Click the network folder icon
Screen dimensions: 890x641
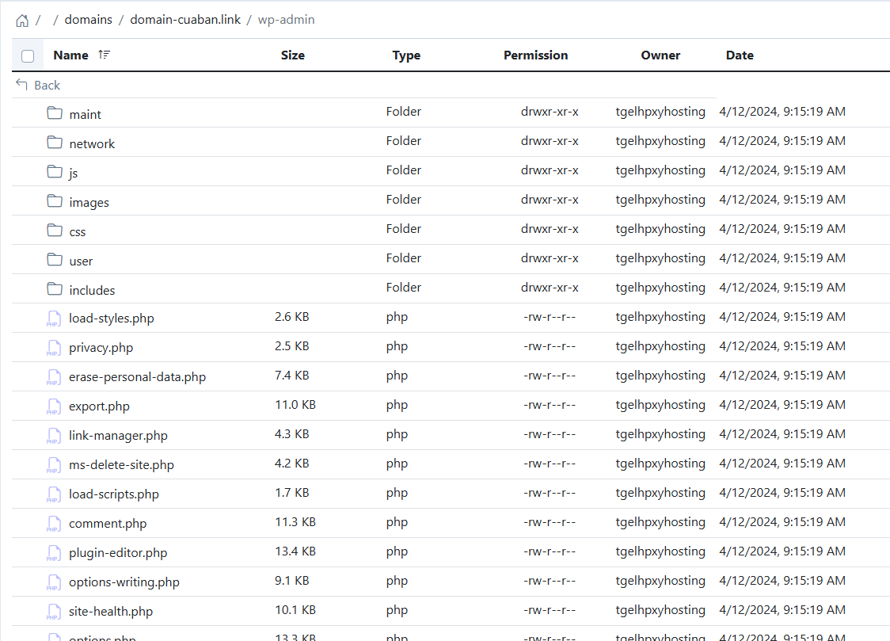point(55,142)
